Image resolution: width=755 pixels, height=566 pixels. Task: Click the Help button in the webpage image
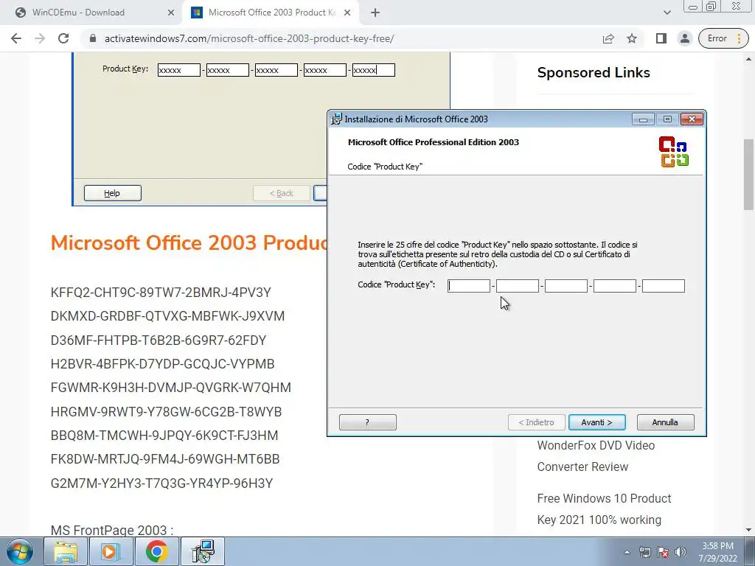click(x=113, y=193)
